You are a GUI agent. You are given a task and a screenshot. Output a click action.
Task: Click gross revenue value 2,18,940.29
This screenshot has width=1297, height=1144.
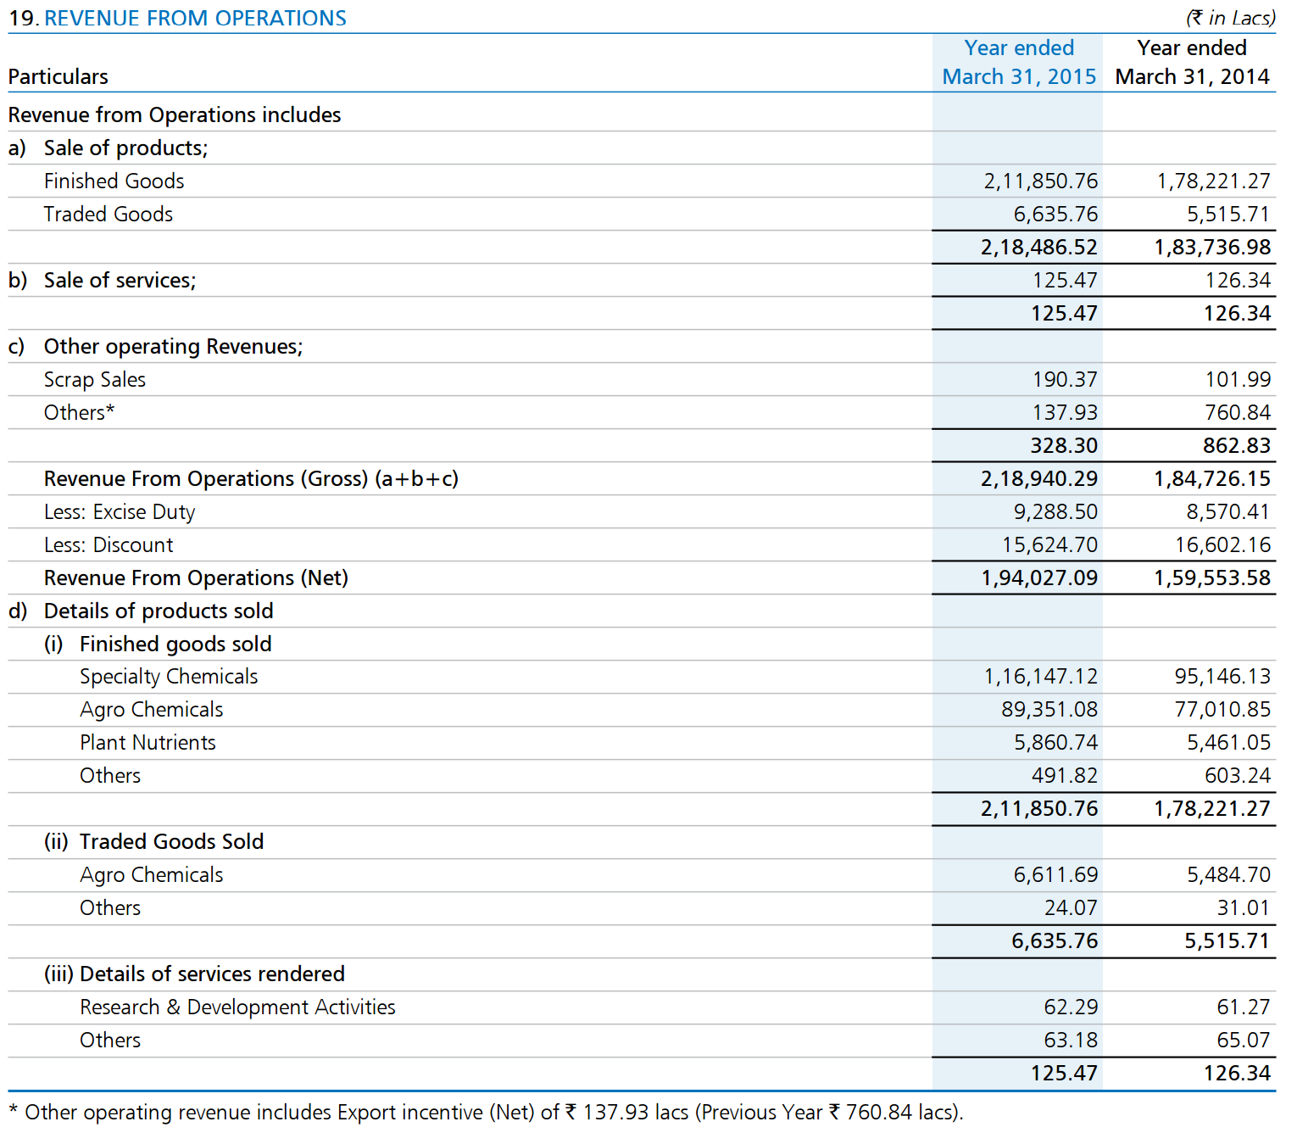coord(1039,478)
